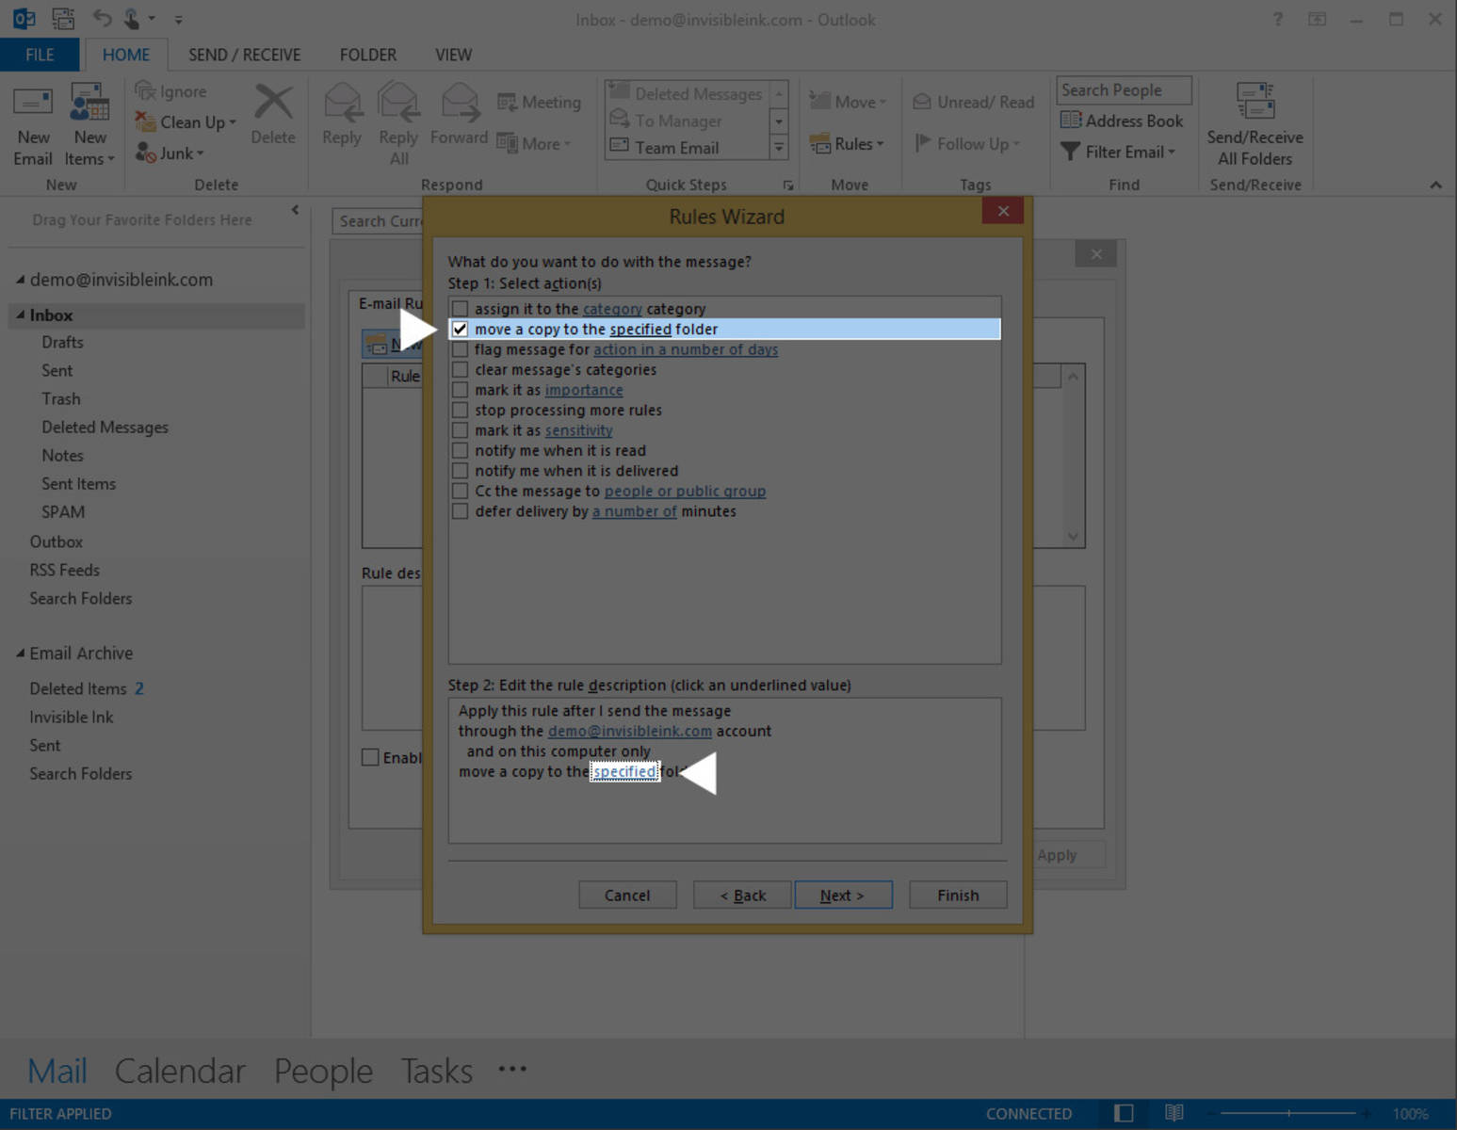Image resolution: width=1457 pixels, height=1130 pixels.
Task: Open Quick Steps dialog launcher
Action: point(788,186)
